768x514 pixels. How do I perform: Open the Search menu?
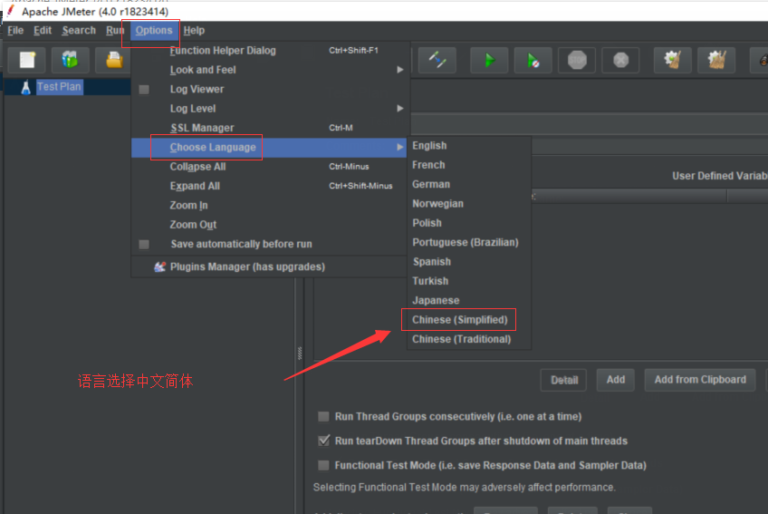[x=79, y=31]
